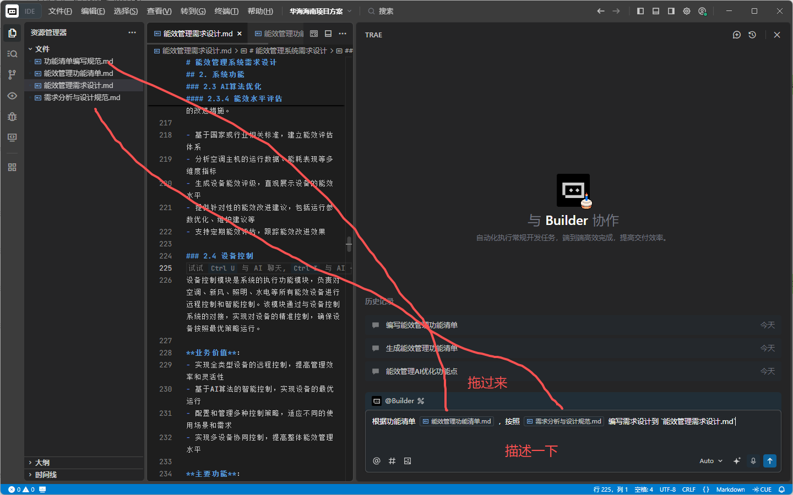Click the image attachment icon in chat input

tap(408, 461)
